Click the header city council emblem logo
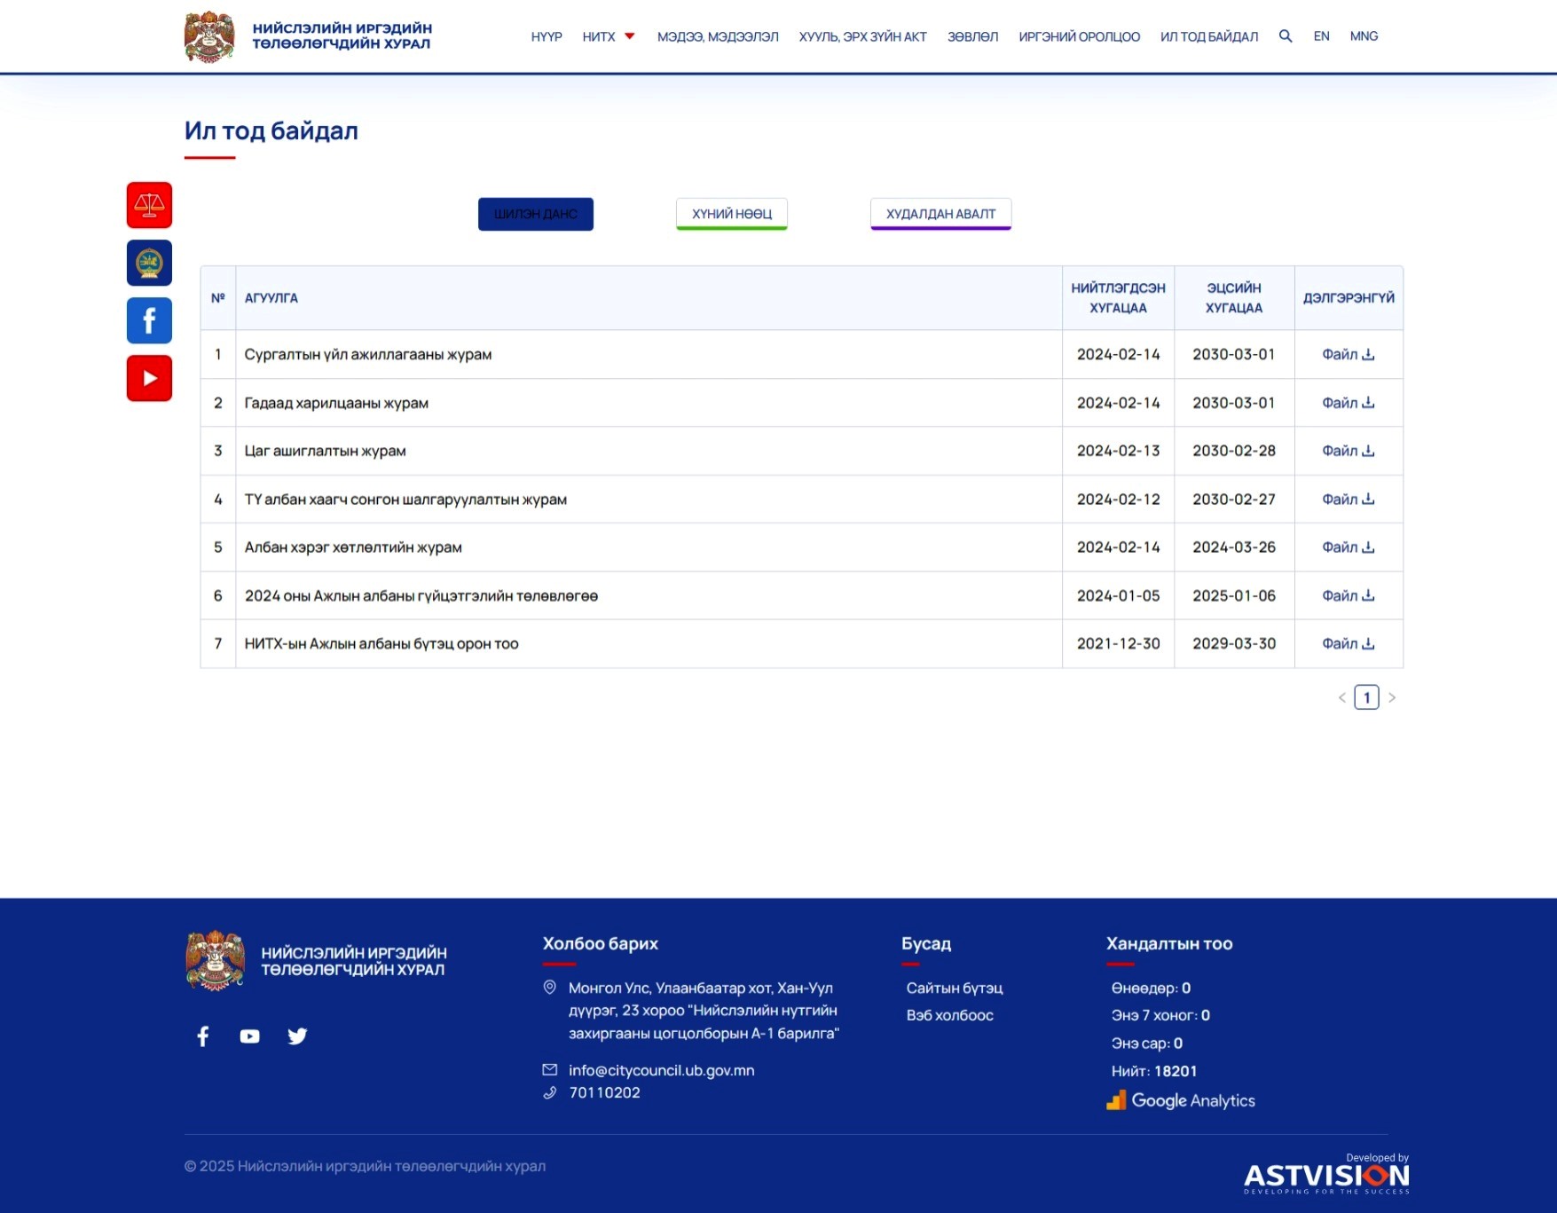This screenshot has width=1557, height=1213. coord(209,36)
